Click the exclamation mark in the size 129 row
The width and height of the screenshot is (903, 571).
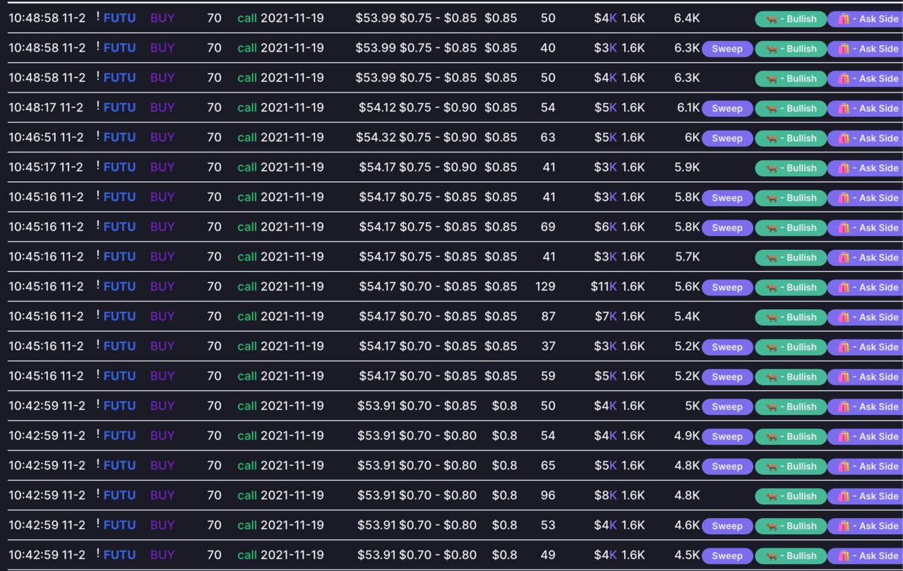pyautogui.click(x=98, y=285)
